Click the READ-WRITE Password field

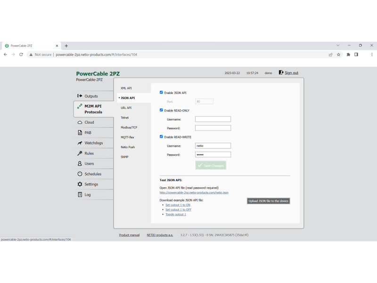(x=213, y=155)
